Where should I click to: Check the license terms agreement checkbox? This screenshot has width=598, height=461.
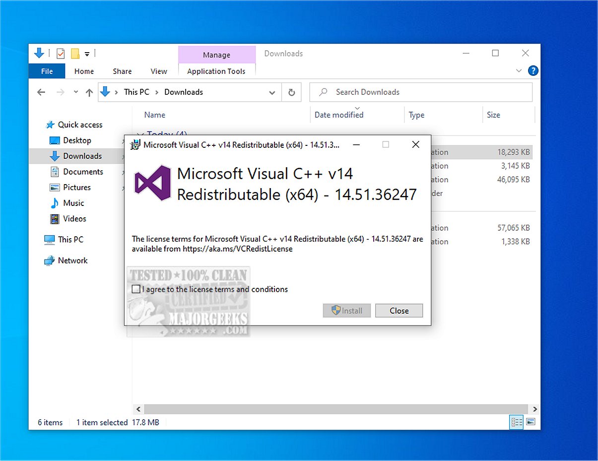[x=136, y=289]
